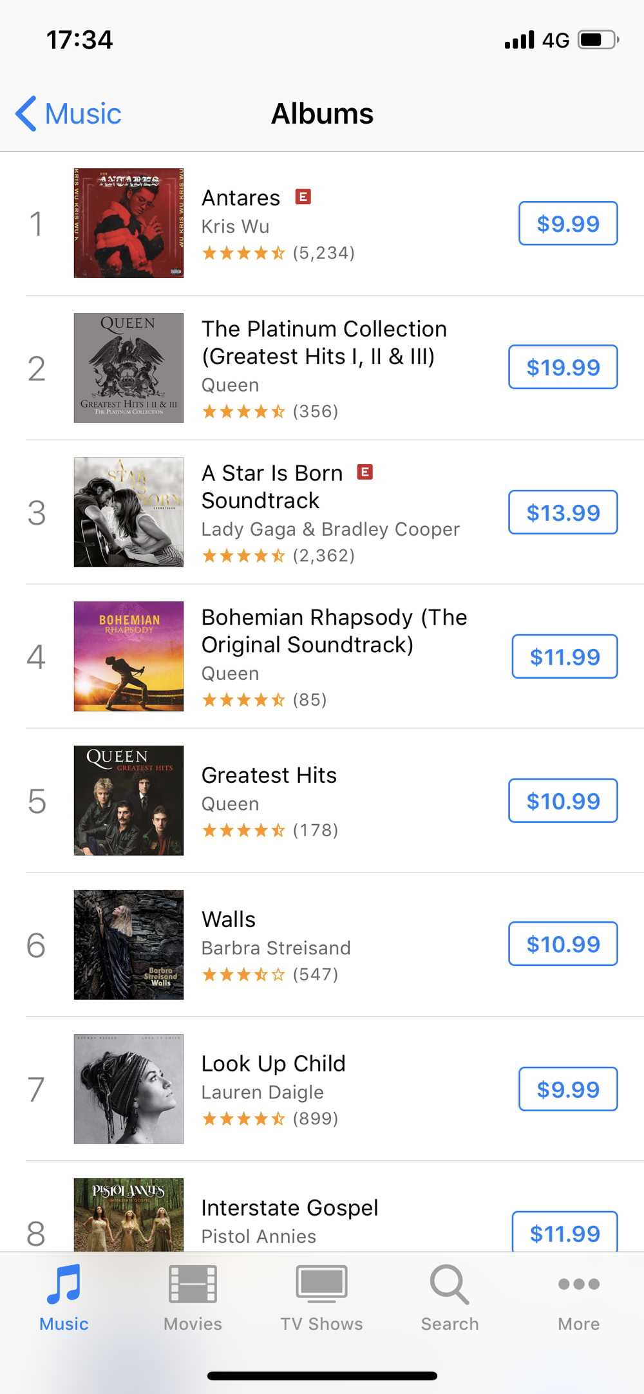Tap the back chevron to Music

tap(27, 114)
